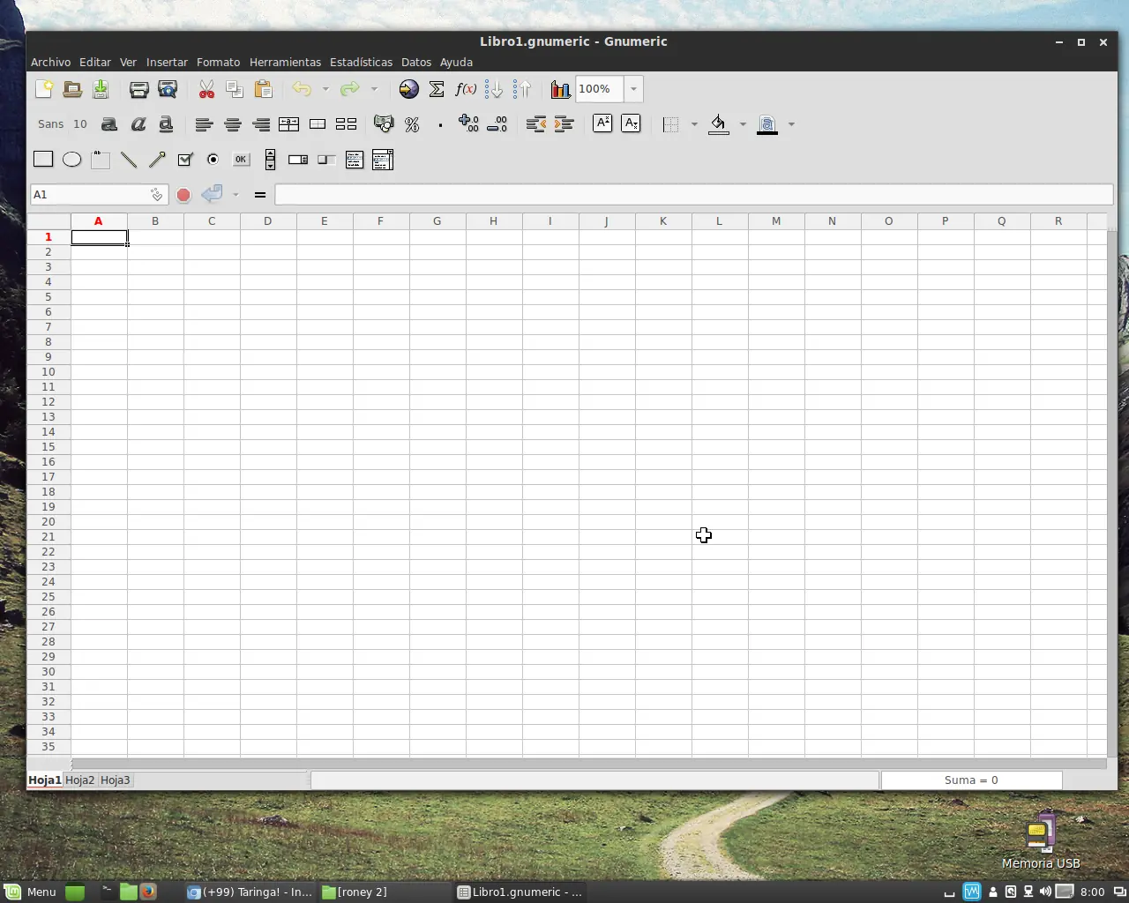Open a file with the folder icon
The height and width of the screenshot is (903, 1129).
pyautogui.click(x=72, y=89)
